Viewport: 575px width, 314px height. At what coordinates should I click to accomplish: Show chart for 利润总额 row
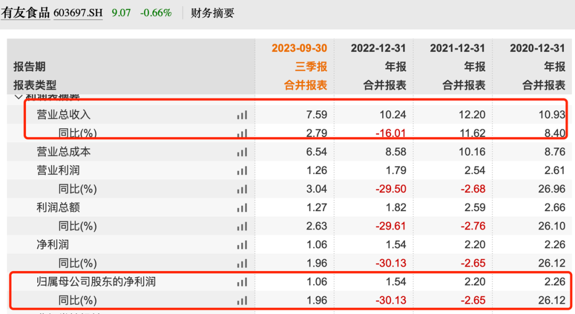(x=242, y=208)
